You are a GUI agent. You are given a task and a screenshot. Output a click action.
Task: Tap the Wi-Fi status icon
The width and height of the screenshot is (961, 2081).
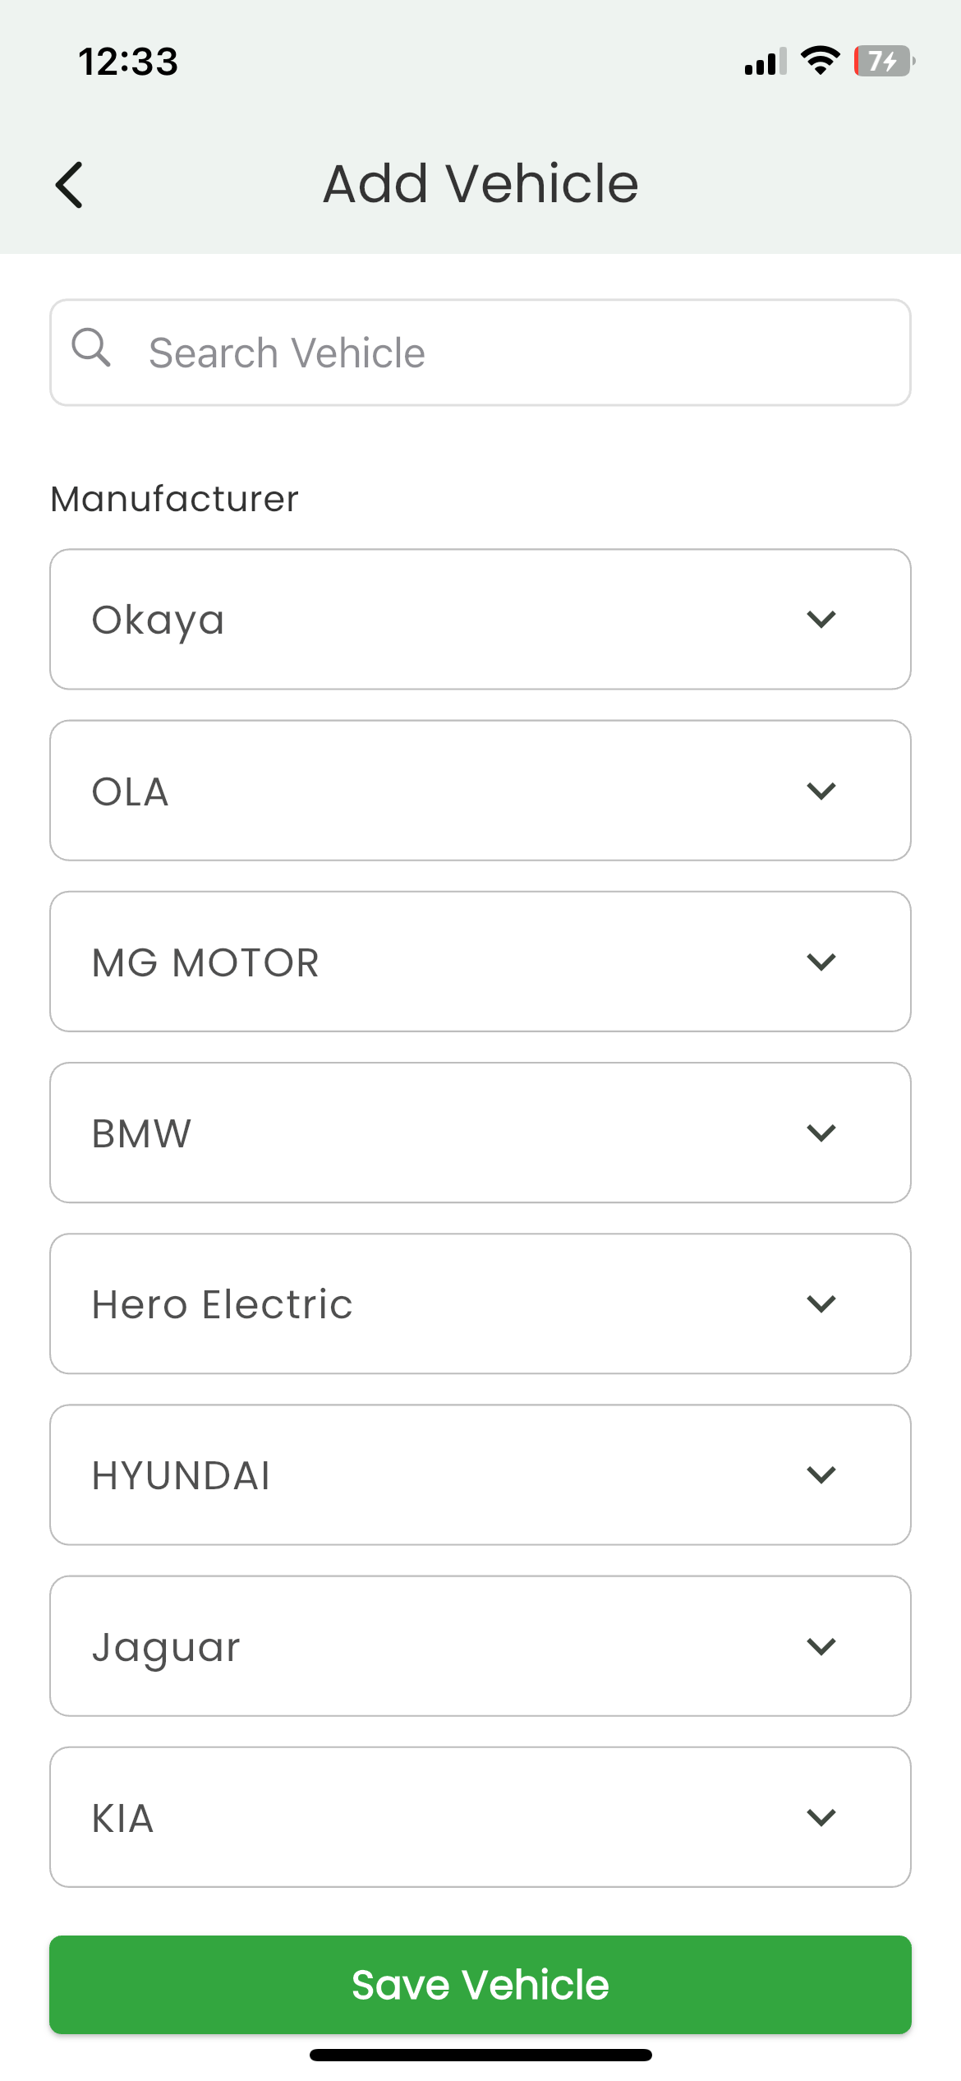(820, 61)
